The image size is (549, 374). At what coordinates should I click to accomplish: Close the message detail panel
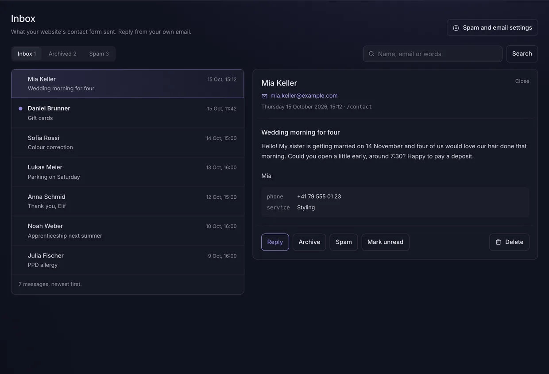[522, 81]
